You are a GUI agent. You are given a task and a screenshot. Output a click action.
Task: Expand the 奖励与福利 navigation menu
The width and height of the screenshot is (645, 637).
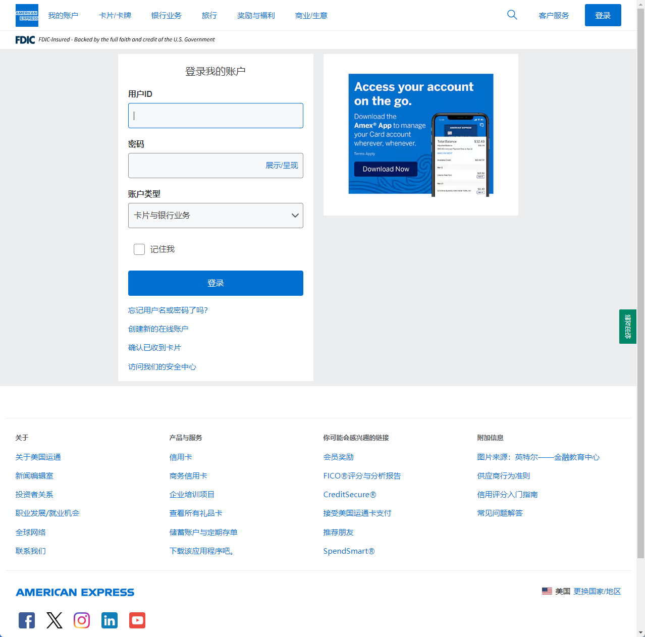256,16
